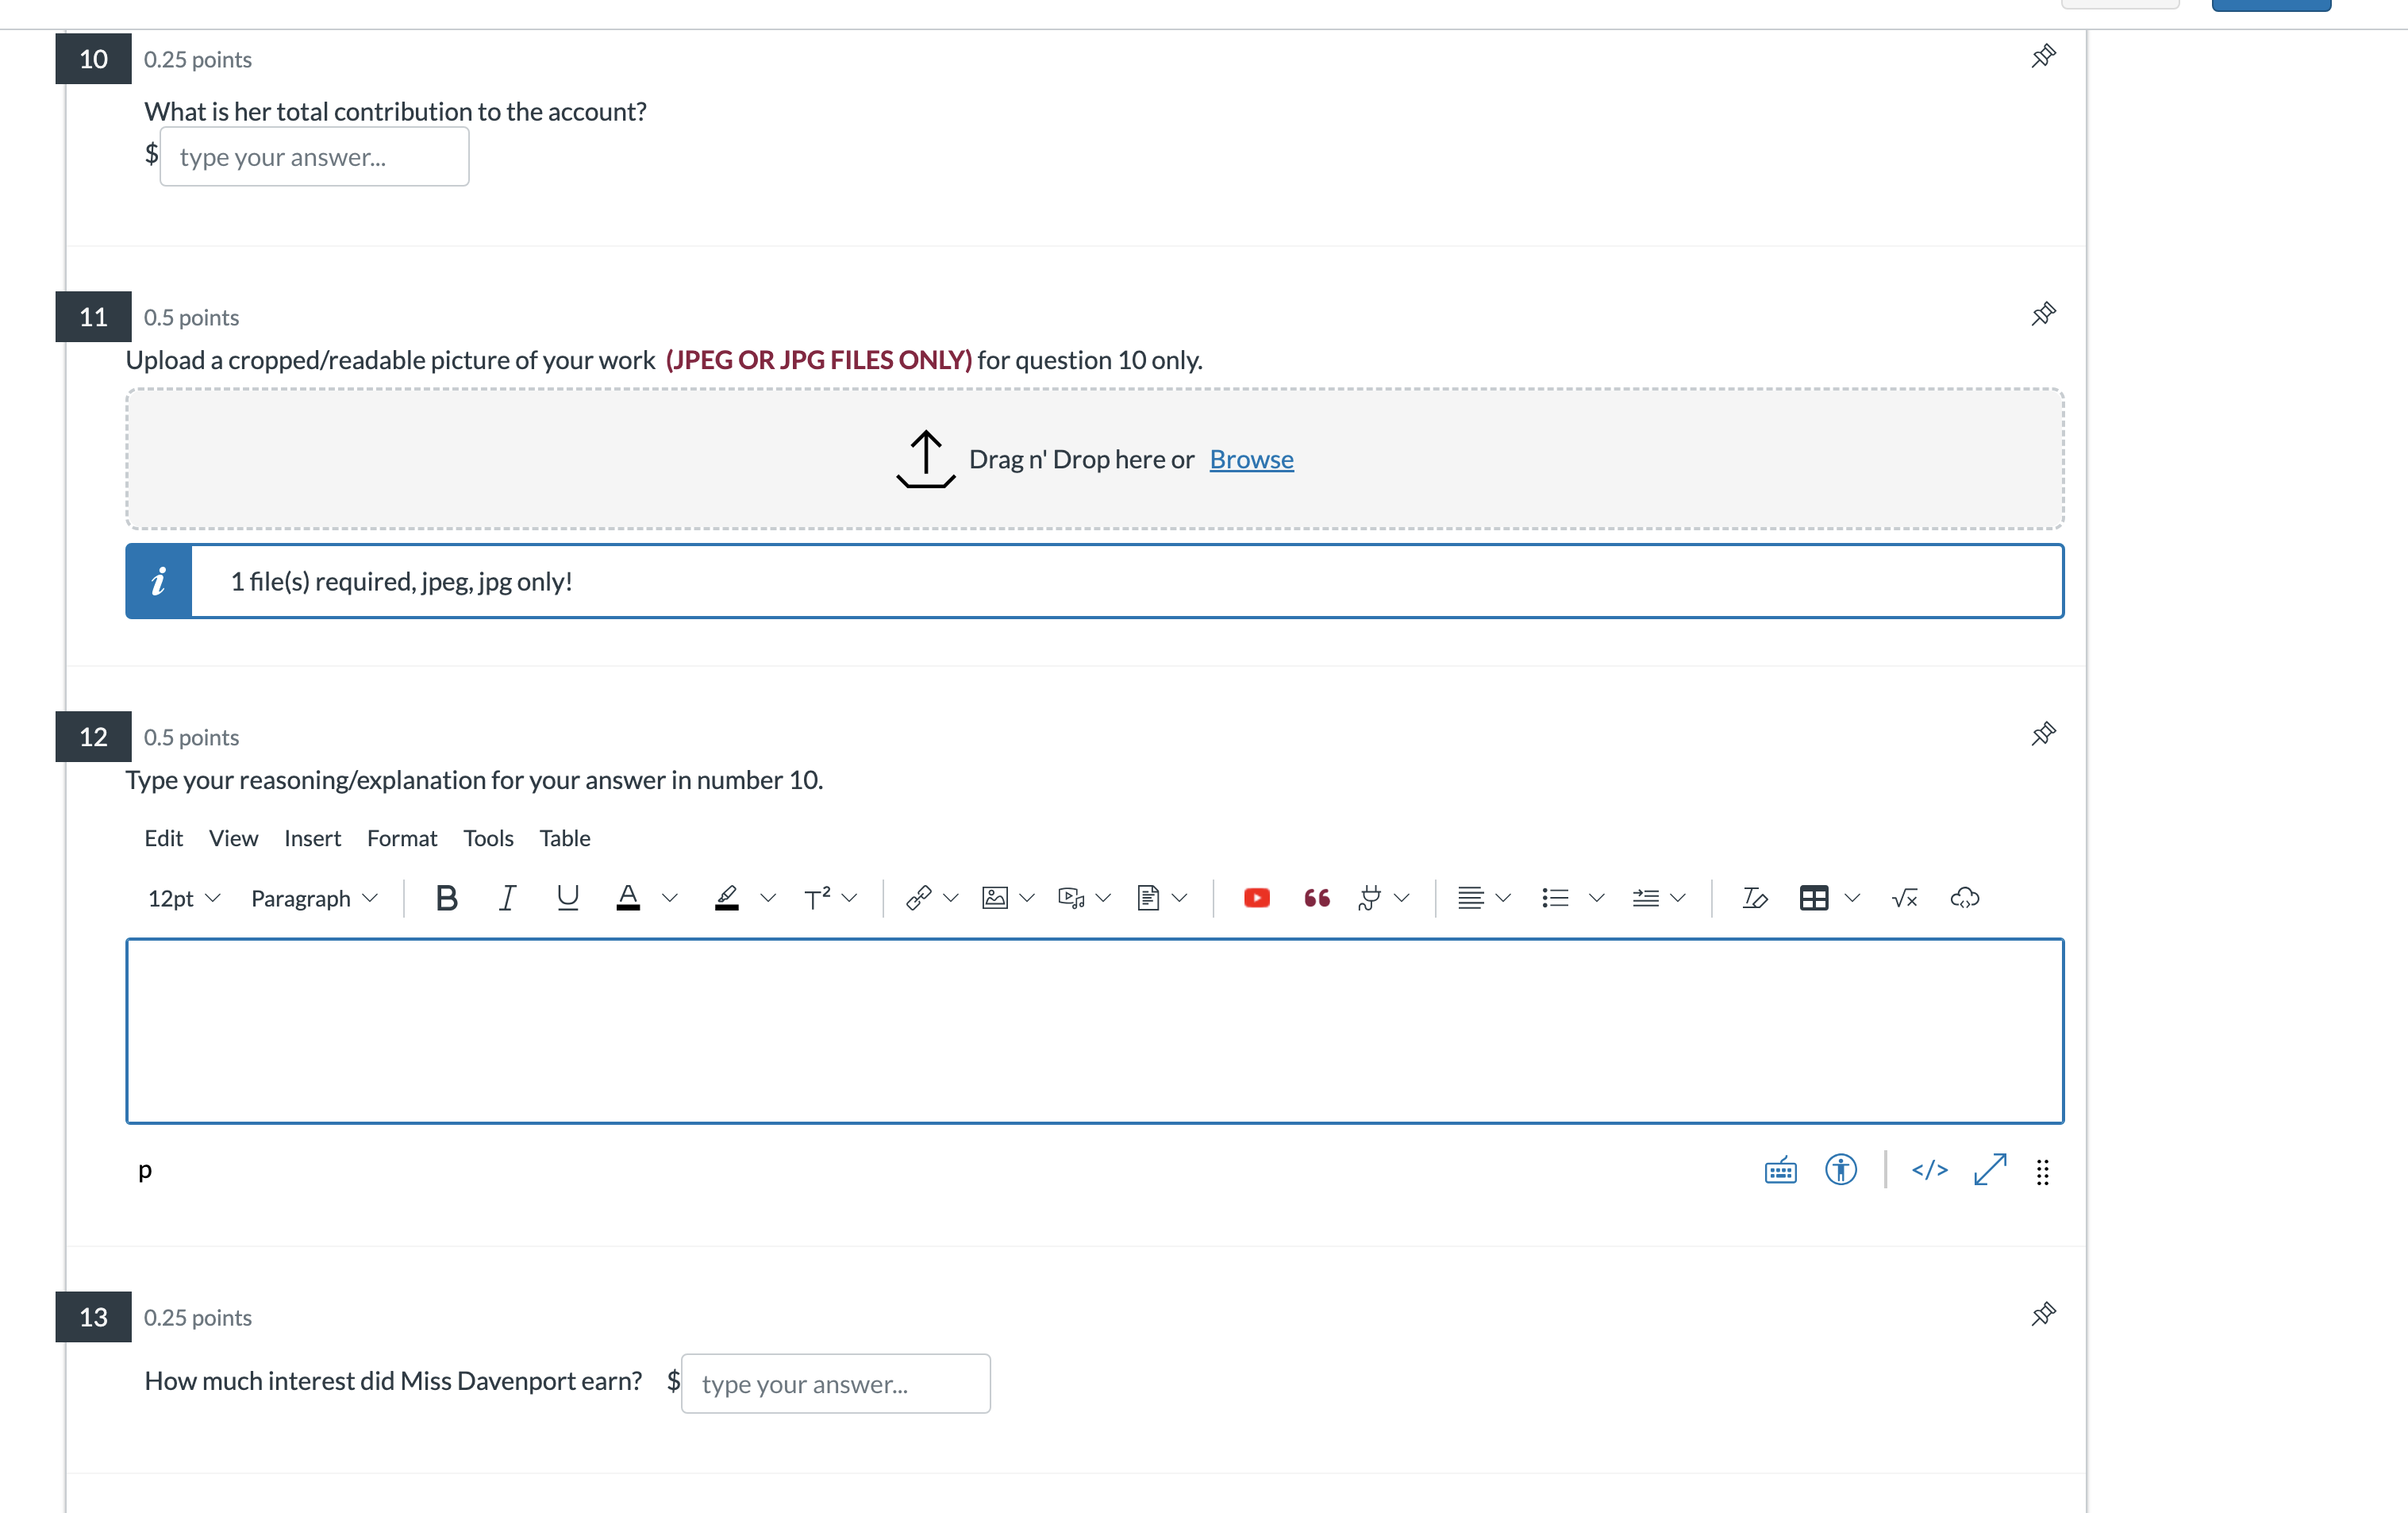The height and width of the screenshot is (1513, 2408).
Task: Open the 12pt font size dropdown
Action: 184,898
